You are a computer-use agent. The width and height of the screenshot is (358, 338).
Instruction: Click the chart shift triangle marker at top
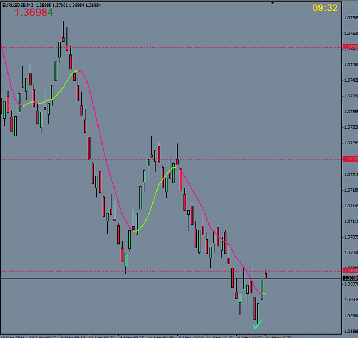pos(273,3)
